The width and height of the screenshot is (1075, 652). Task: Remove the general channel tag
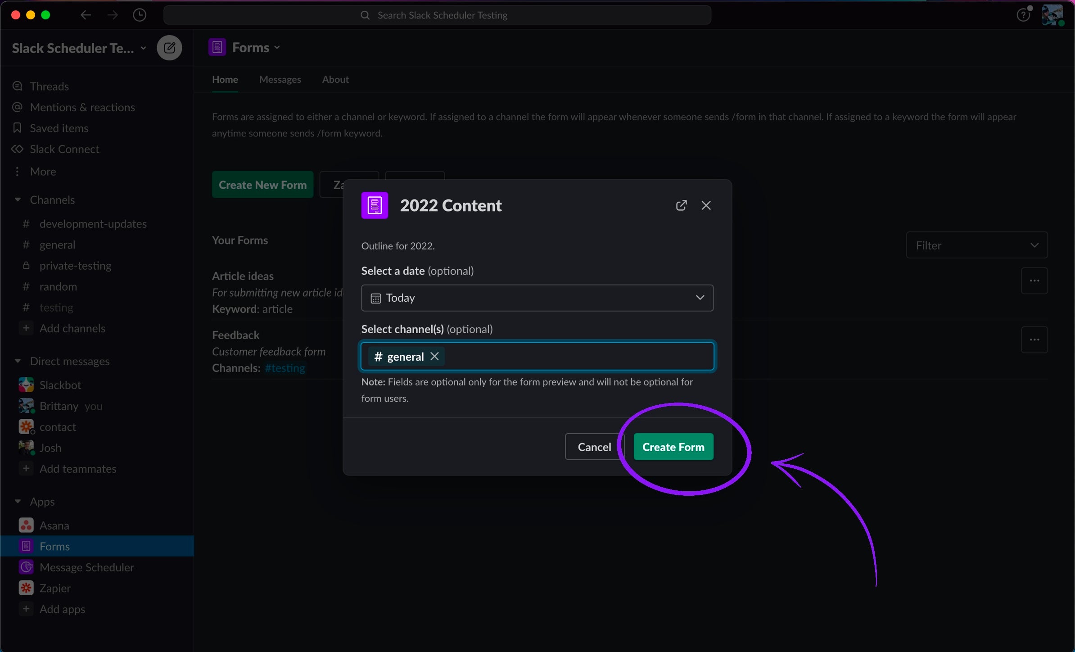point(434,356)
